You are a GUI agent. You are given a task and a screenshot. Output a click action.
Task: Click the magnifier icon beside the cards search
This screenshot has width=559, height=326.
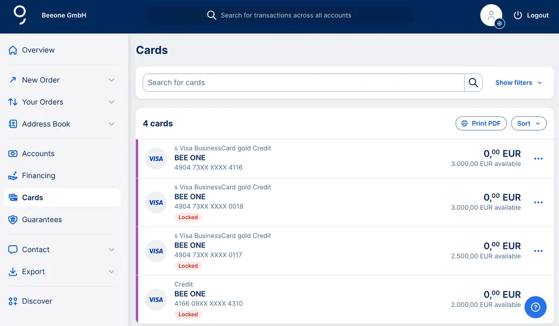pyautogui.click(x=473, y=83)
